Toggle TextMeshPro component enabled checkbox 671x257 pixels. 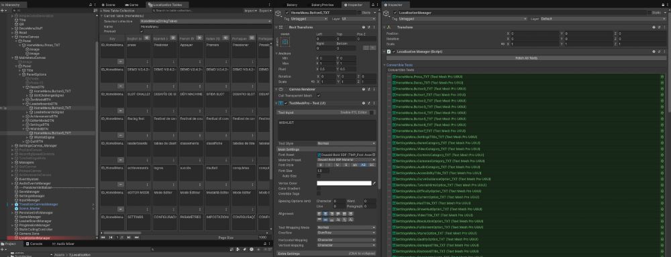(286, 103)
